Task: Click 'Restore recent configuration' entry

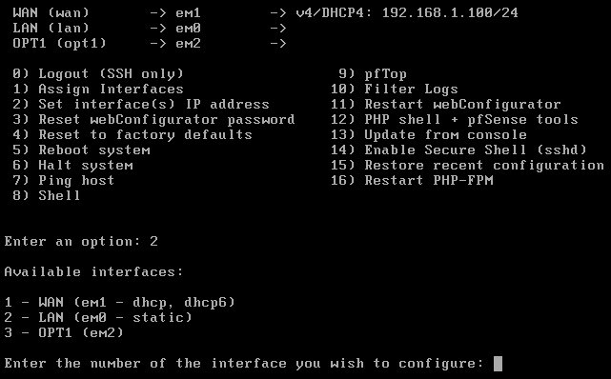Action: pyautogui.click(x=467, y=166)
